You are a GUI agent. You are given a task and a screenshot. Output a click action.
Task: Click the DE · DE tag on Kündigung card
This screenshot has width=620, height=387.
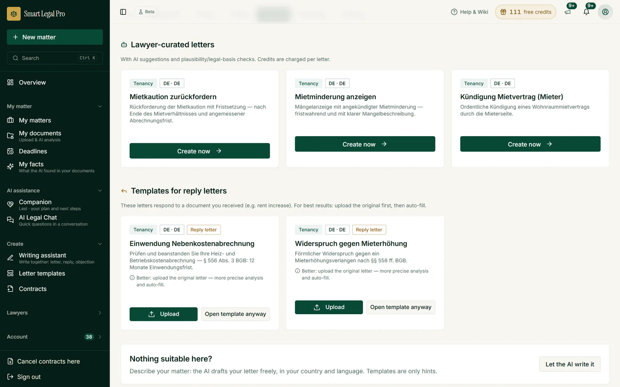coord(503,84)
